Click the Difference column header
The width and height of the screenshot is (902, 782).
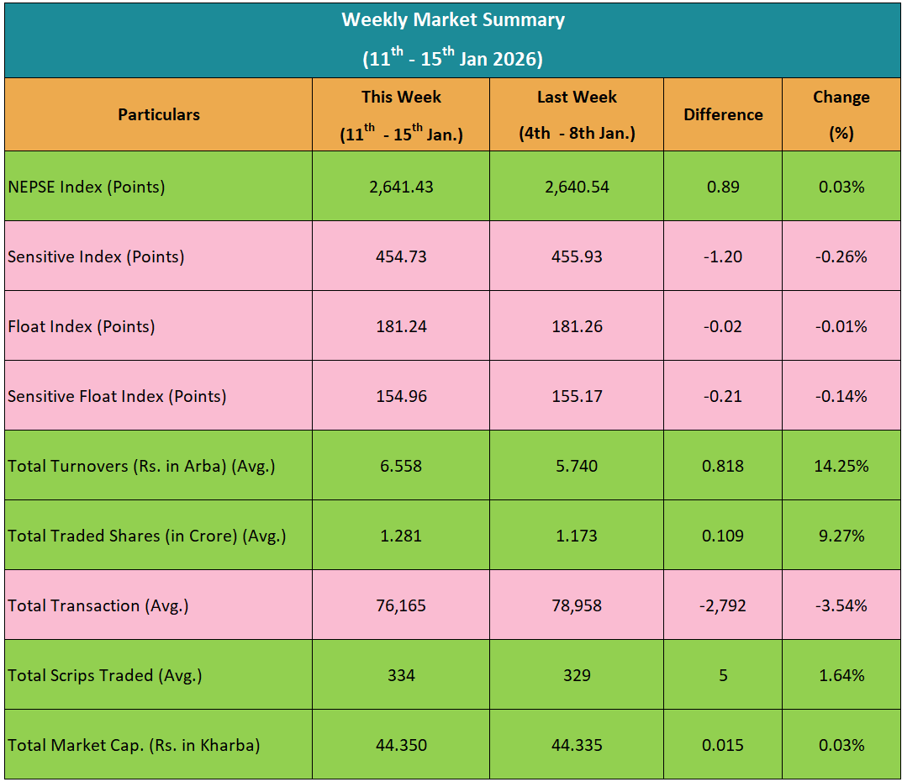(723, 115)
